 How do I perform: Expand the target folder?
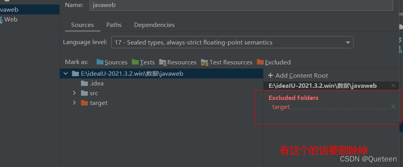74,103
